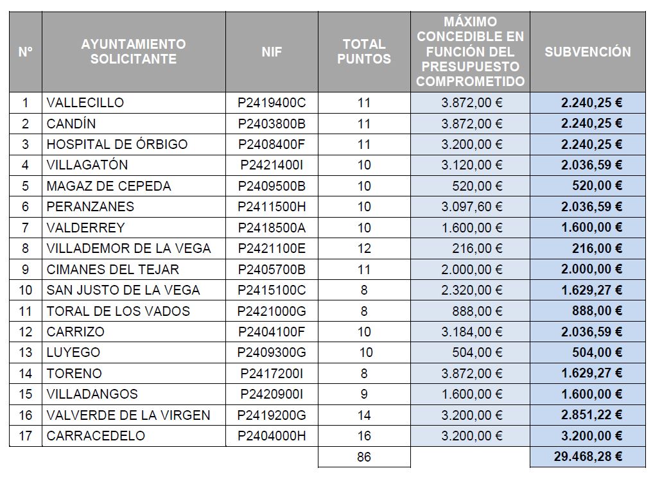Viewport: 653px width, 477px height.
Task: Click NIF cell P2403800B
Action: pos(272,124)
